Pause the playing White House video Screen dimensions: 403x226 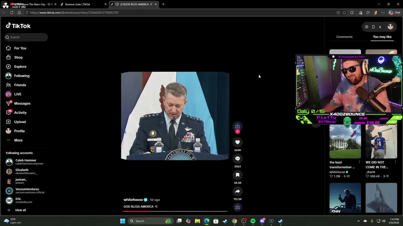click(175, 116)
